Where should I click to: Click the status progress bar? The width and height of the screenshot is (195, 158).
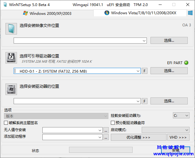point(101,150)
